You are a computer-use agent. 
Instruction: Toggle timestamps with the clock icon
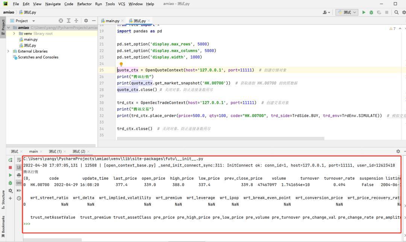(18, 198)
